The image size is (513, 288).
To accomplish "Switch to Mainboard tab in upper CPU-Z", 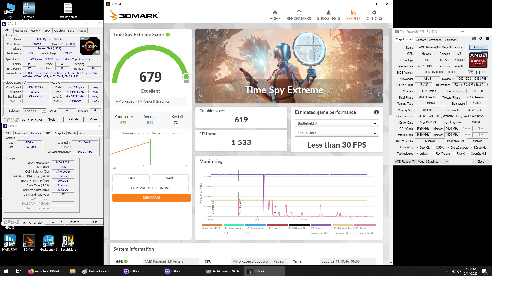I will tap(21, 31).
